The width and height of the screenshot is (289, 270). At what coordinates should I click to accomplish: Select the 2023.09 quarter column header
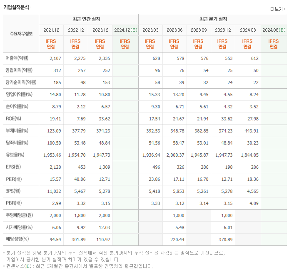click(x=199, y=30)
